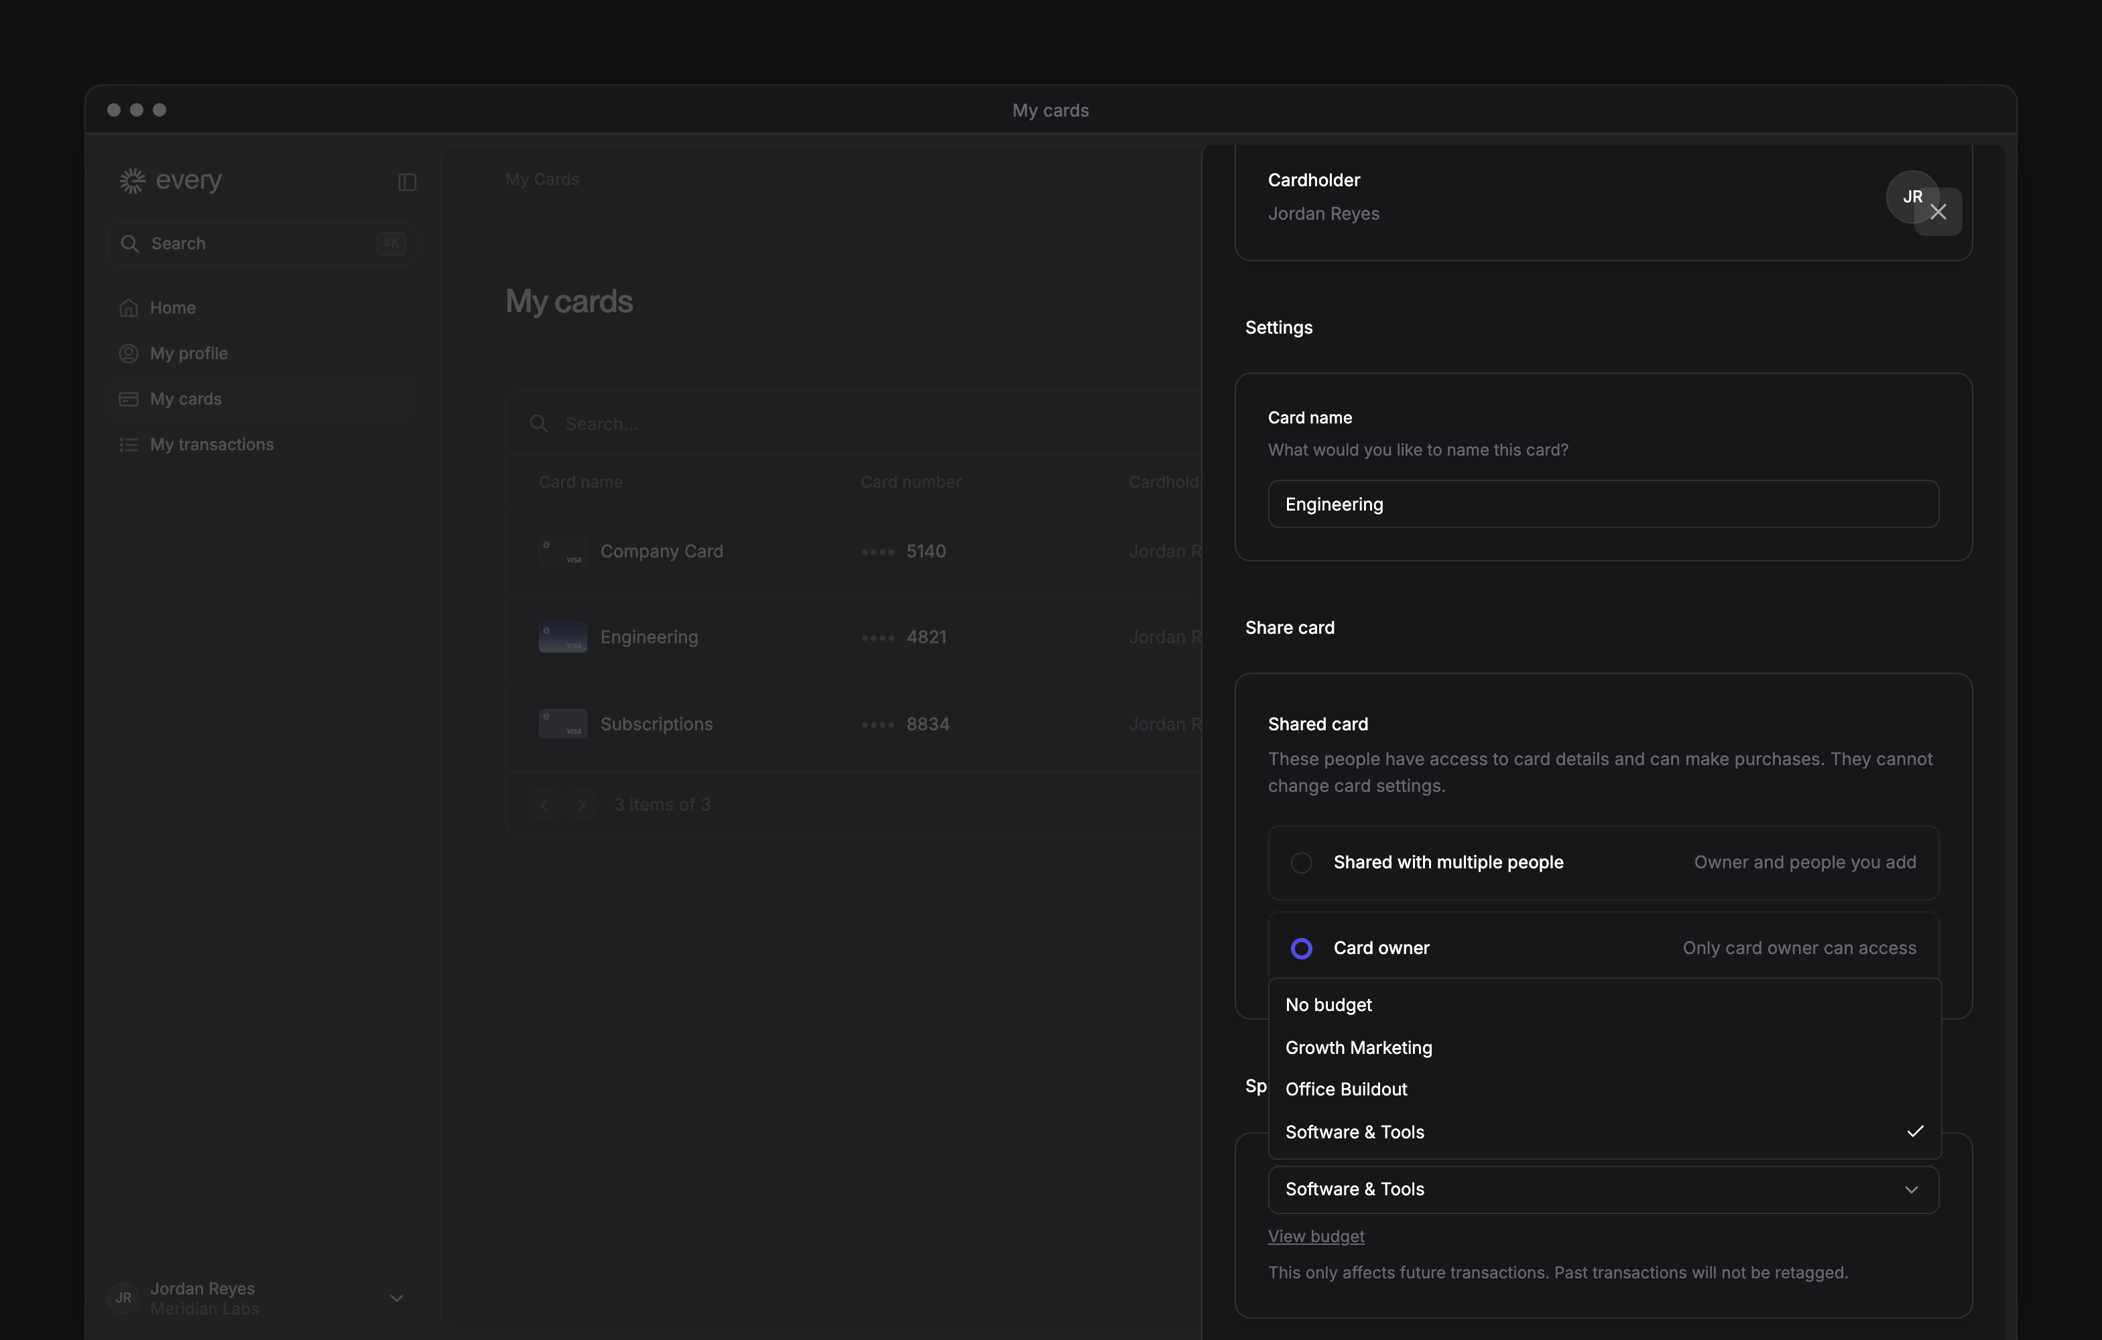2102x1340 pixels.
Task: Open My profile via the person icon
Action: pos(128,353)
